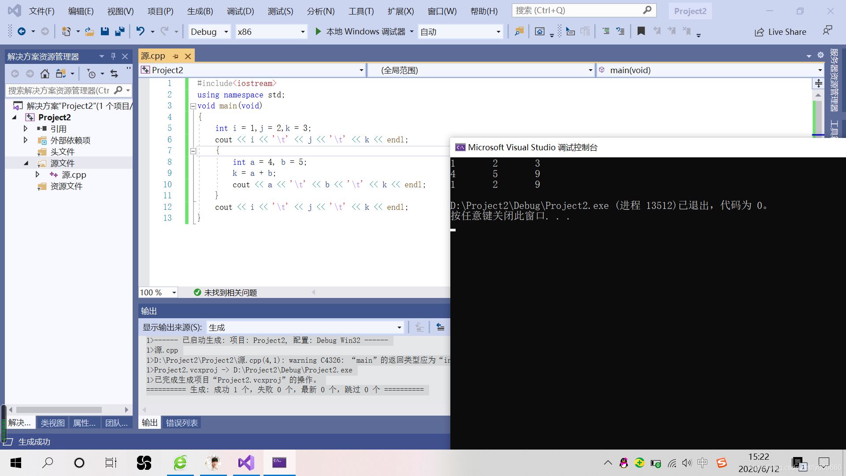Viewport: 846px width, 476px height.
Task: Select 源.cpp in Solution Explorer
Action: pyautogui.click(x=74, y=175)
